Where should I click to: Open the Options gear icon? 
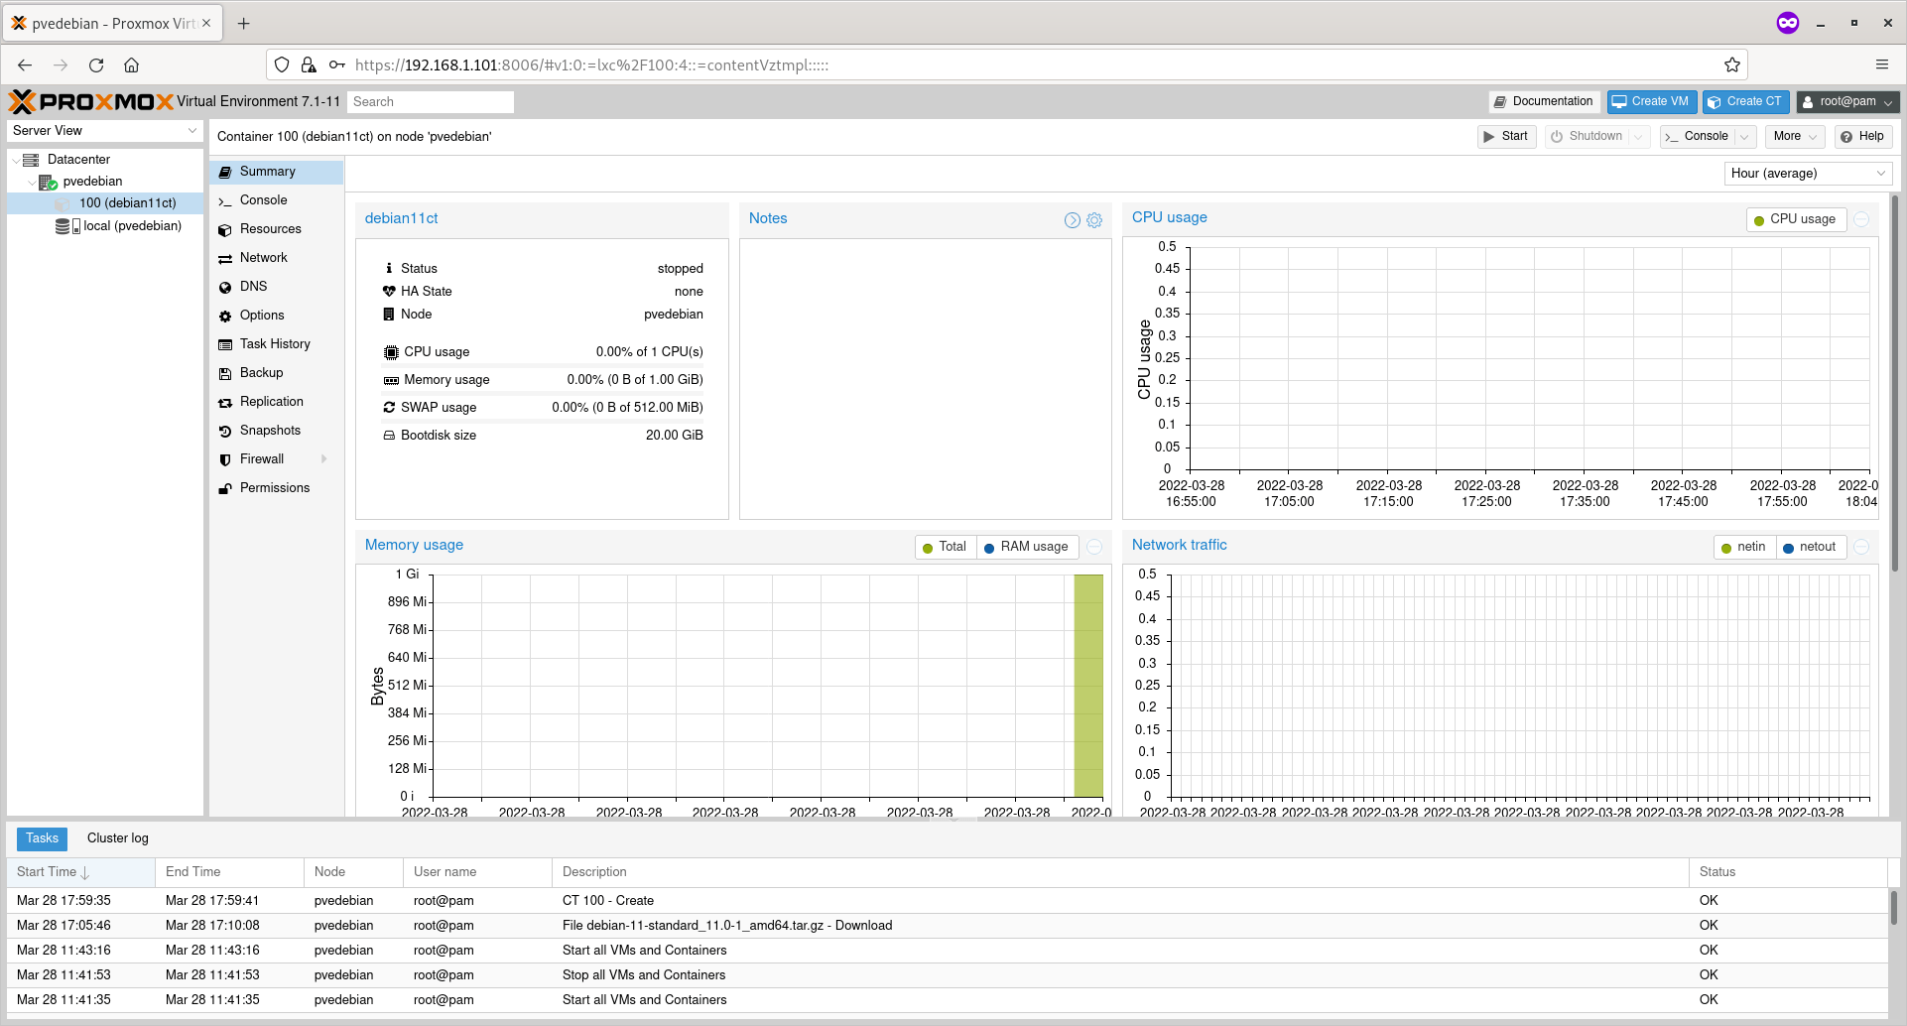coord(225,316)
